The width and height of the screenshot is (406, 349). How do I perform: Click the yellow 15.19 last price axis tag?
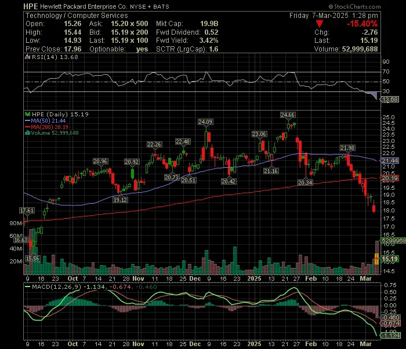point(390,259)
